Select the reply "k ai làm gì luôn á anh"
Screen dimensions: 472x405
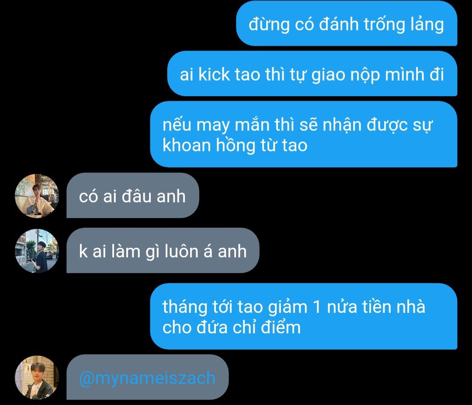pyautogui.click(x=163, y=251)
